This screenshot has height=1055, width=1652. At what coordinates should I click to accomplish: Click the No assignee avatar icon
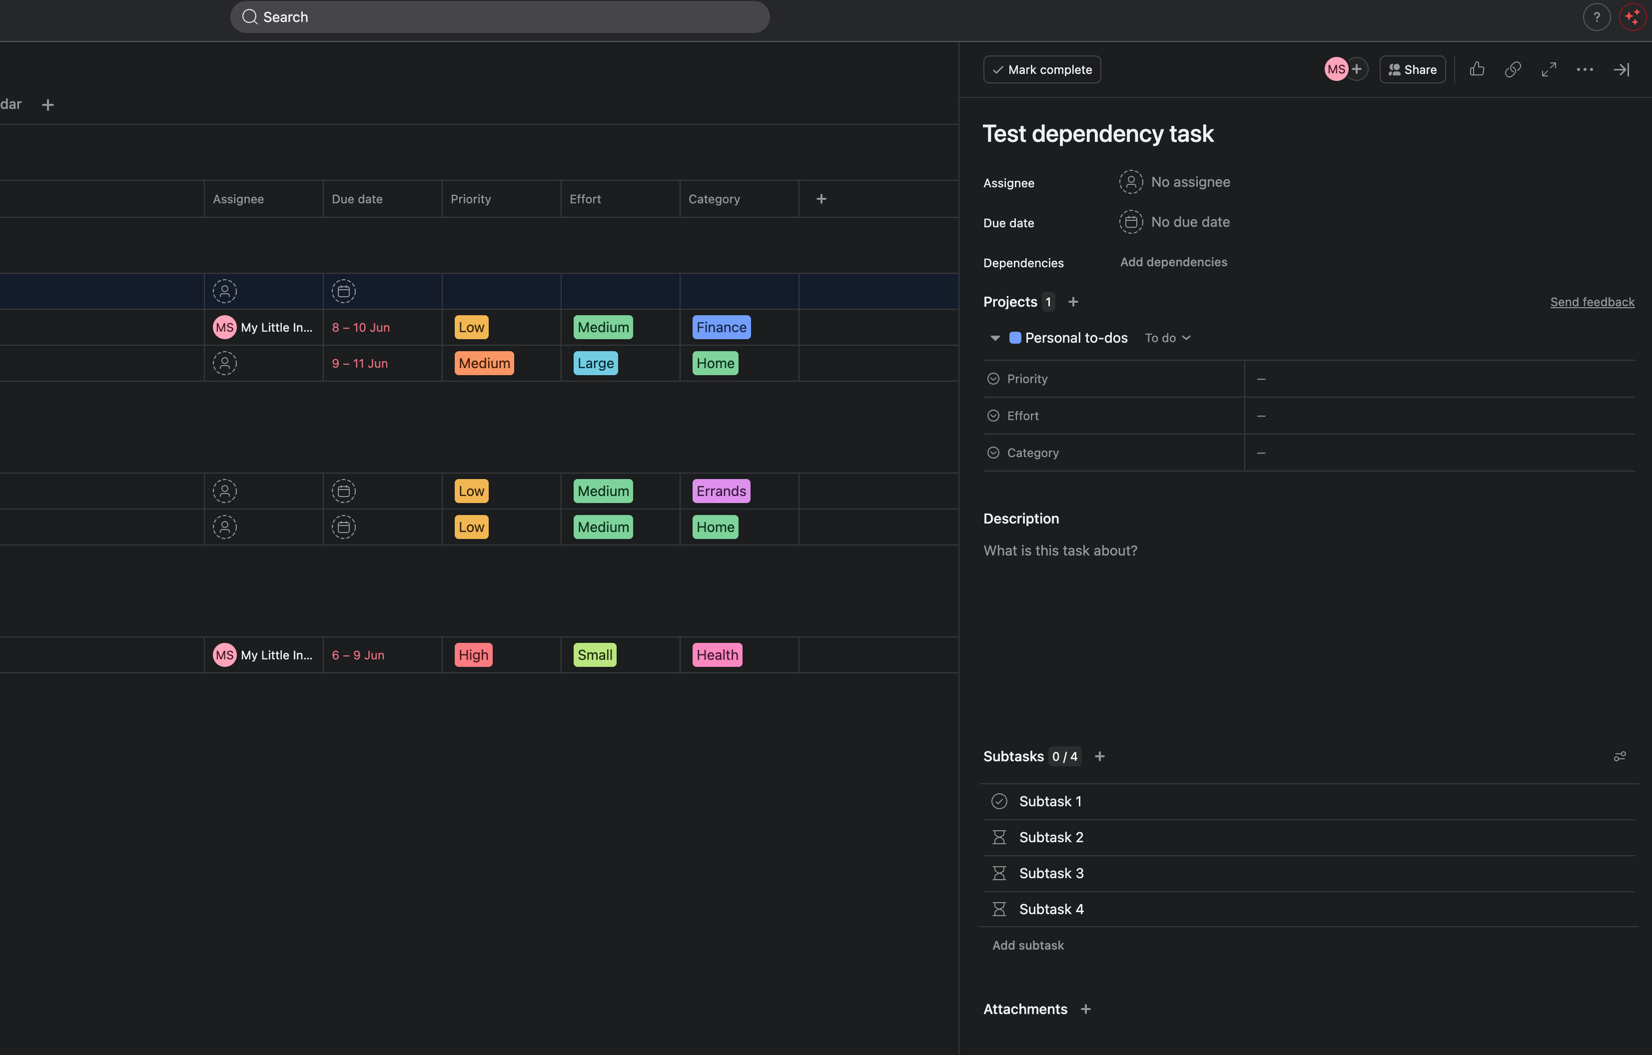click(1131, 182)
